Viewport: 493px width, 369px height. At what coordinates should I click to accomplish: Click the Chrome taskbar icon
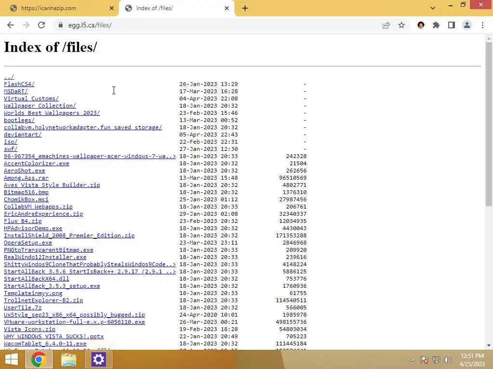pos(39,359)
